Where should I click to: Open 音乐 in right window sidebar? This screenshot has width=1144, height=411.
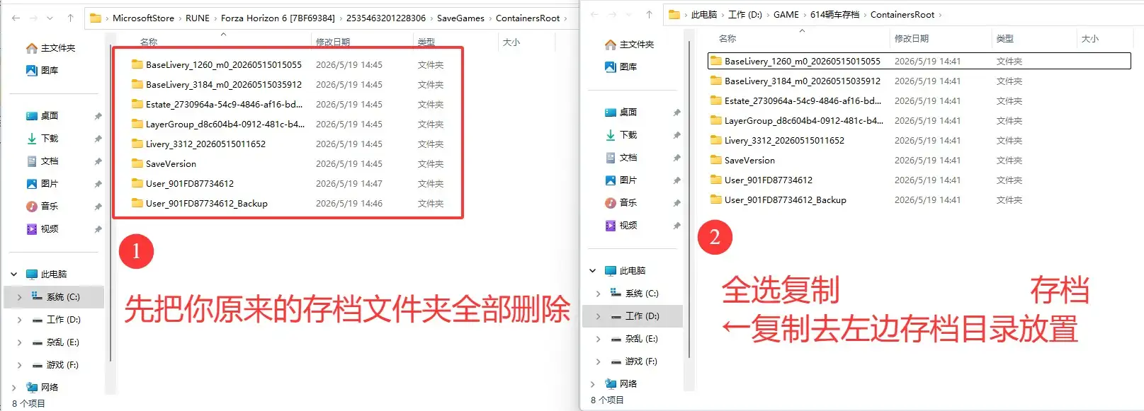(621, 203)
